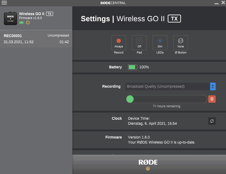This screenshot has width=226, height=174.
Task: Click 'Dienstag, 6. April 2021, 15:54' text
Action: pos(152,123)
